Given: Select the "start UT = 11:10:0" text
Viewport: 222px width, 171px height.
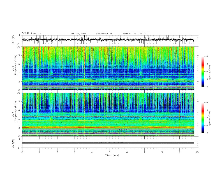Looking at the screenshot, I should pos(135,34).
